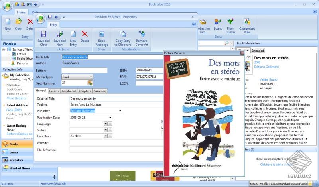Viewport: 319px width, 187px height.
Task: Close the Picture Preview window
Action: pos(242,53)
